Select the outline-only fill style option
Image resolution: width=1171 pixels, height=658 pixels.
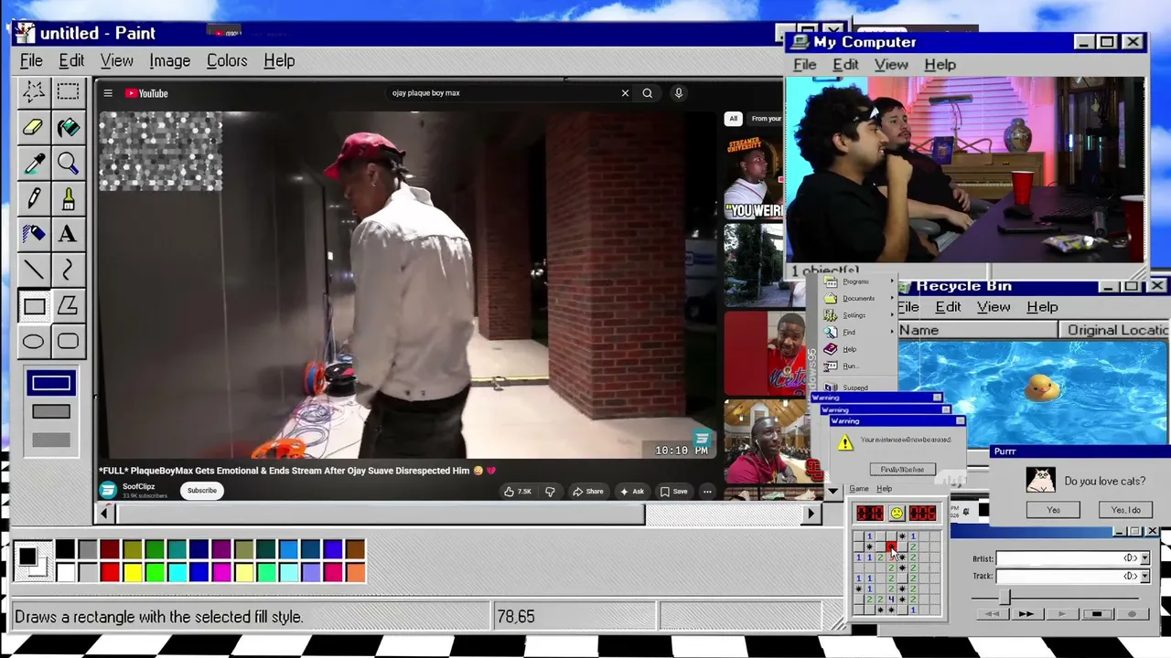pyautogui.click(x=50, y=383)
